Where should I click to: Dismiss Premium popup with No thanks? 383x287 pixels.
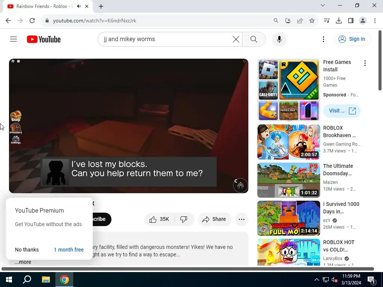click(27, 249)
